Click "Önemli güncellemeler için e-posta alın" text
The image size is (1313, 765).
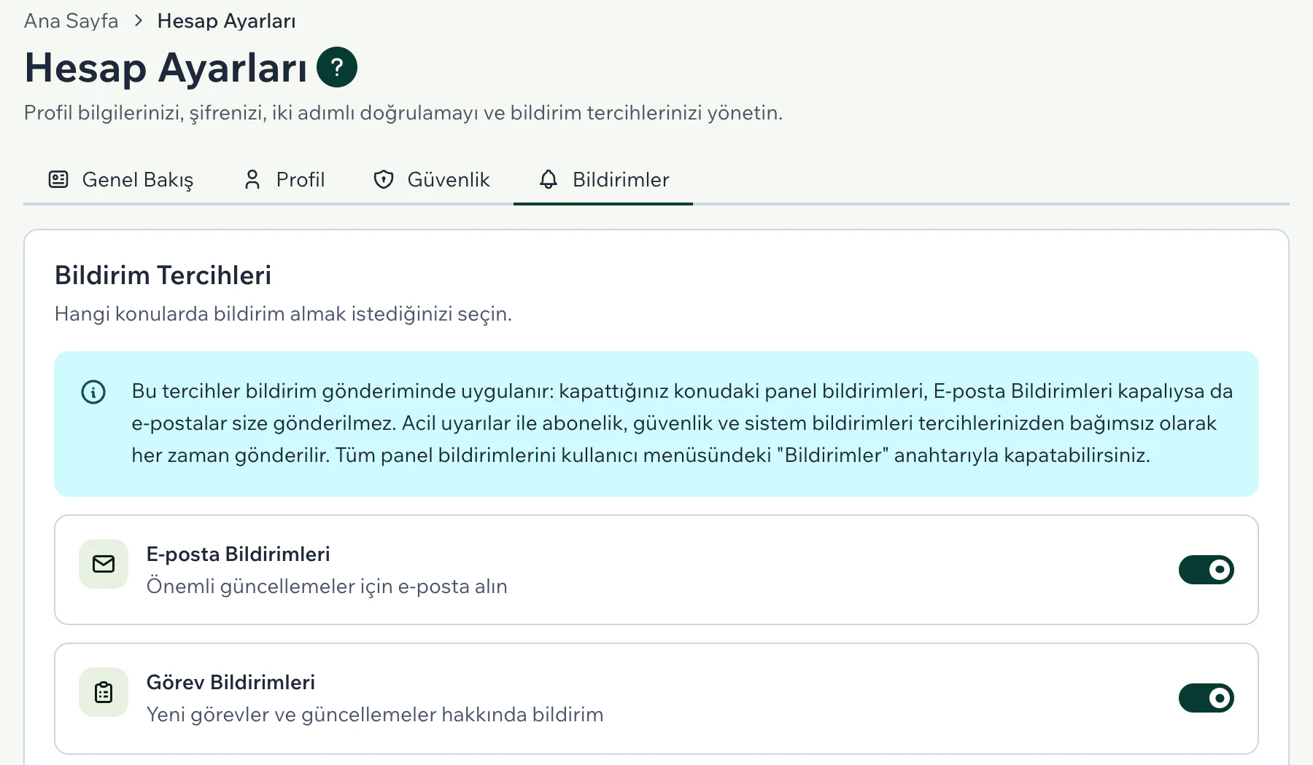[327, 586]
